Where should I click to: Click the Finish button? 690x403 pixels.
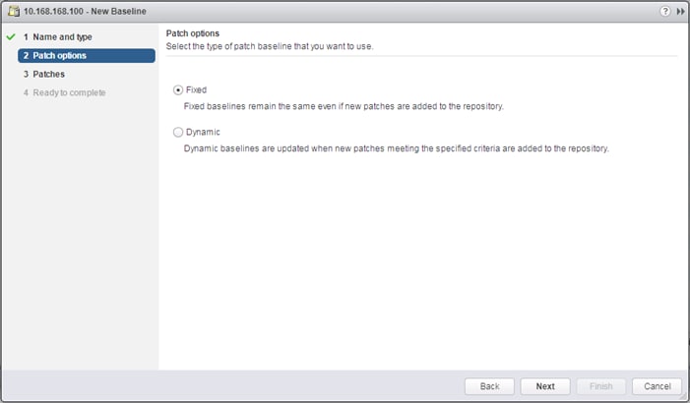pyautogui.click(x=600, y=386)
